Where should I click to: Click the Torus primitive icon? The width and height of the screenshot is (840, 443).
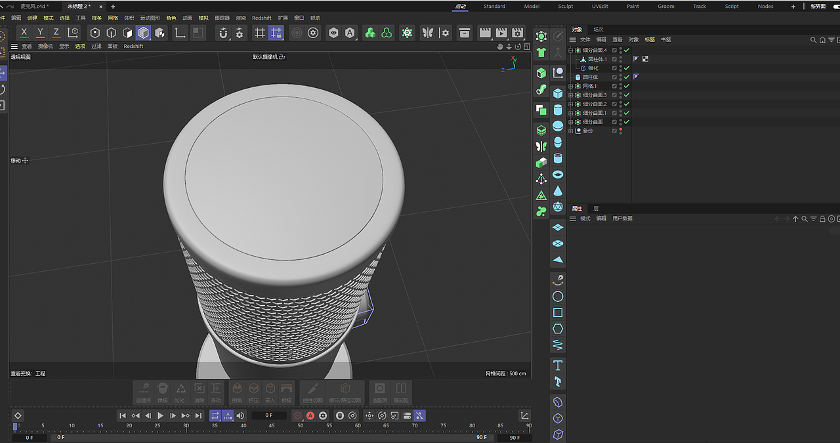click(558, 175)
